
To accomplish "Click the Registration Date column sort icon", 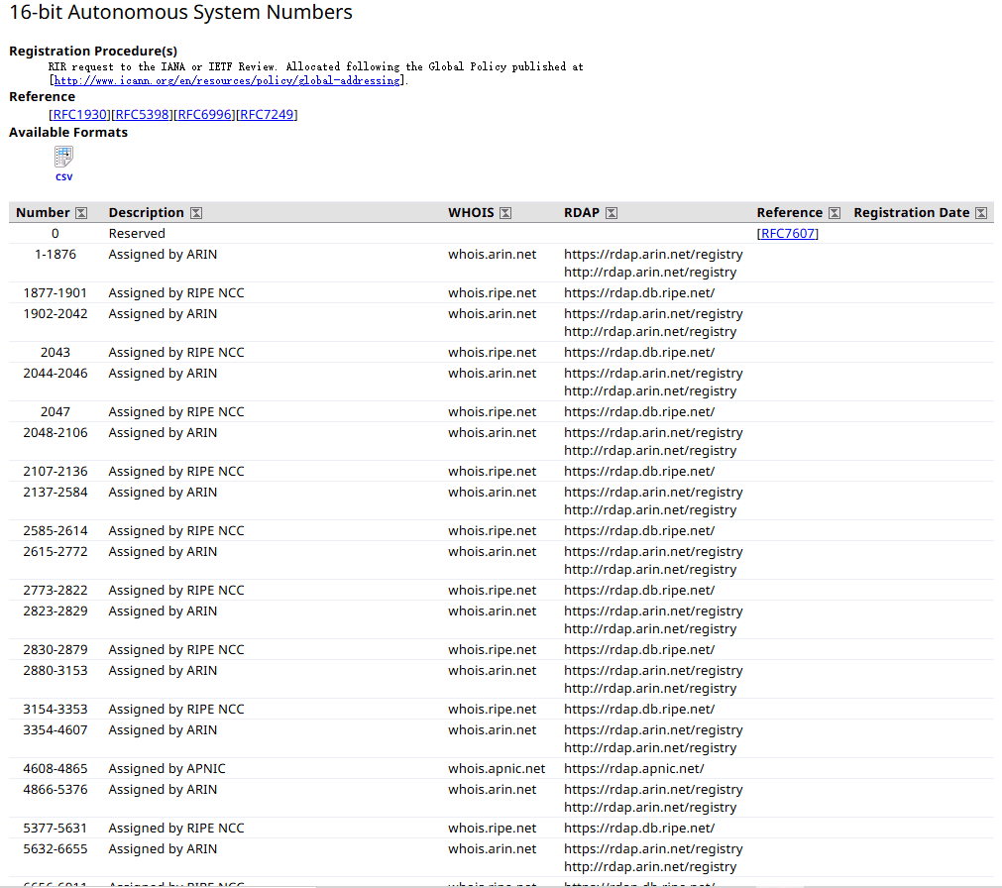I will tap(981, 213).
